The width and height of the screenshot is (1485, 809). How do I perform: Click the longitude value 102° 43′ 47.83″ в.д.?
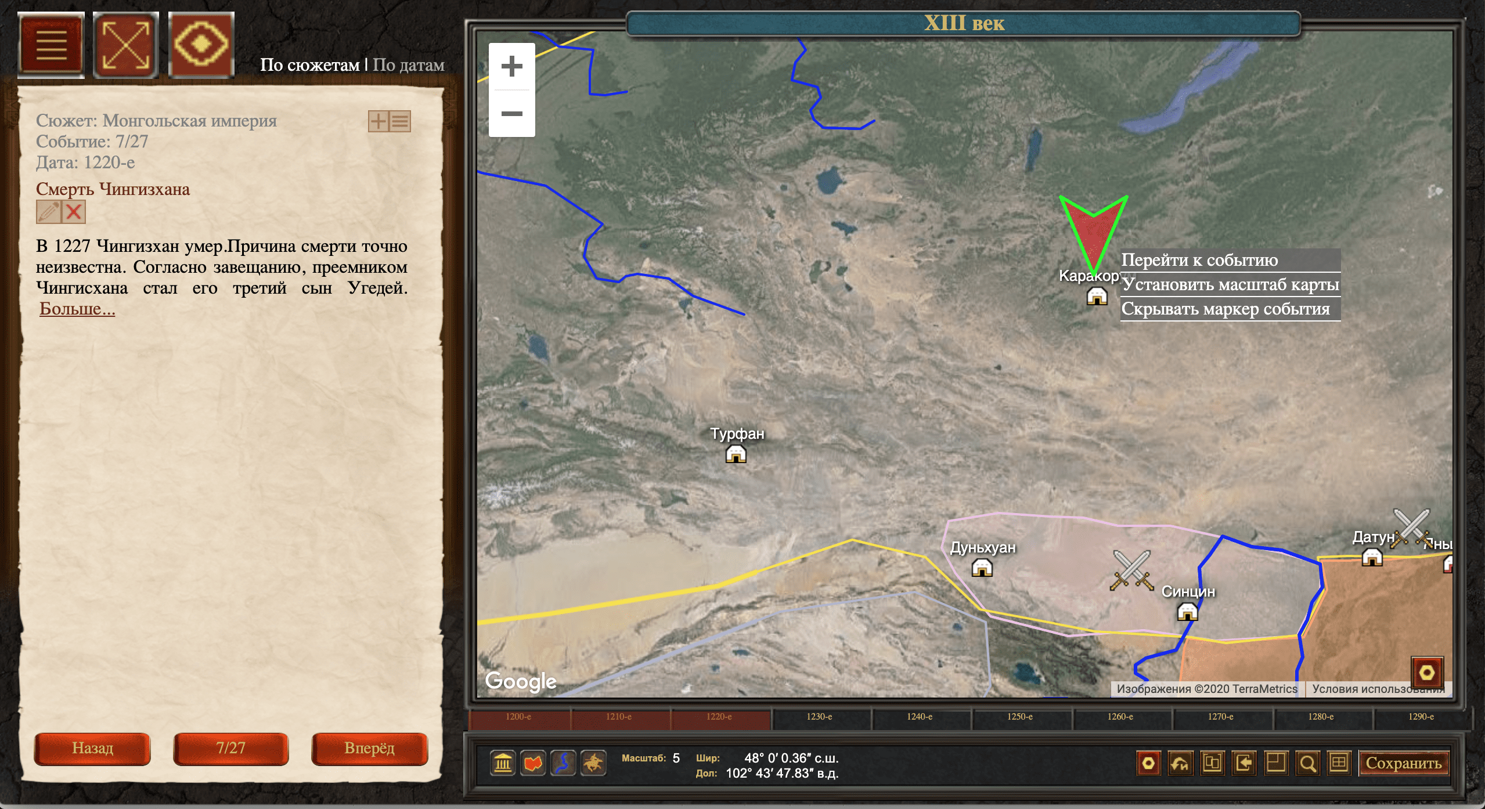pyautogui.click(x=782, y=773)
